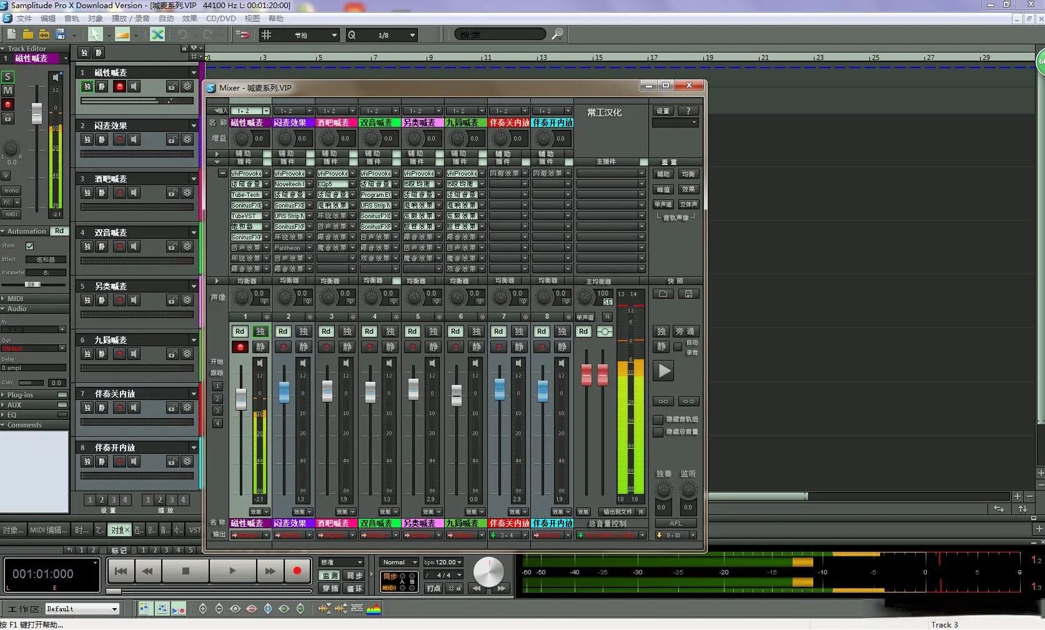The height and width of the screenshot is (630, 1045).
Task: Click the rainbow spectrum visualization icon
Action: point(374,609)
